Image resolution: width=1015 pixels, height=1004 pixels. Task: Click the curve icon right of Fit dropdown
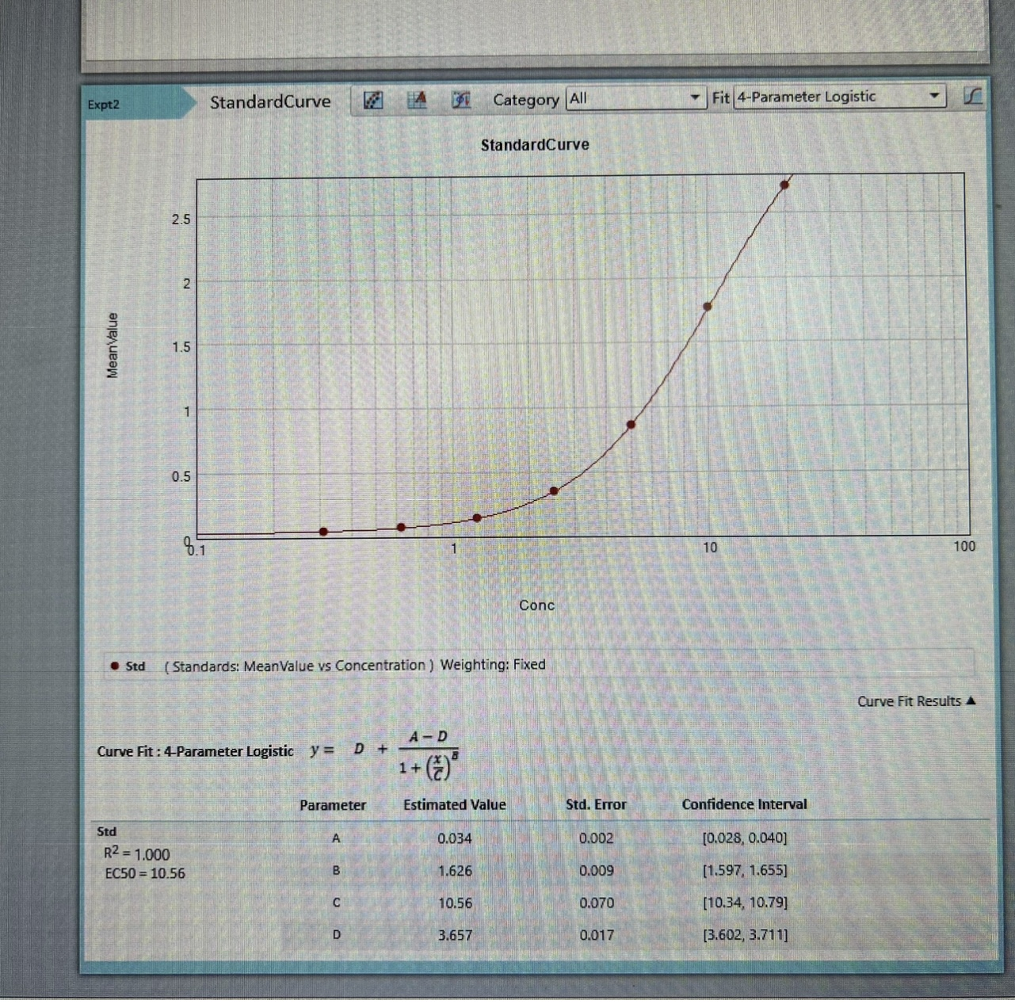pyautogui.click(x=972, y=97)
